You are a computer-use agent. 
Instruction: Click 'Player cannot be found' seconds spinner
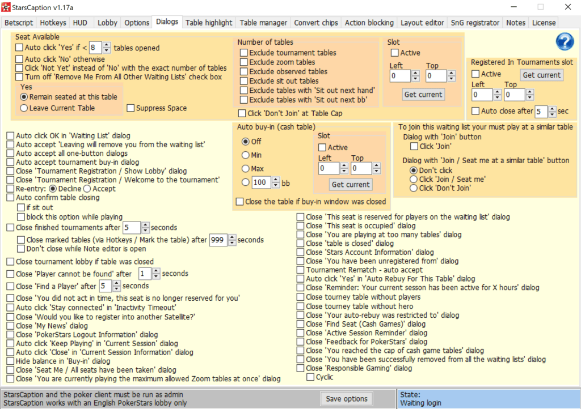[x=155, y=274]
